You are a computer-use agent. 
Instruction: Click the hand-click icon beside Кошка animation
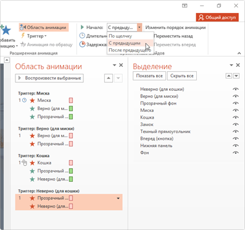[x=24, y=163]
